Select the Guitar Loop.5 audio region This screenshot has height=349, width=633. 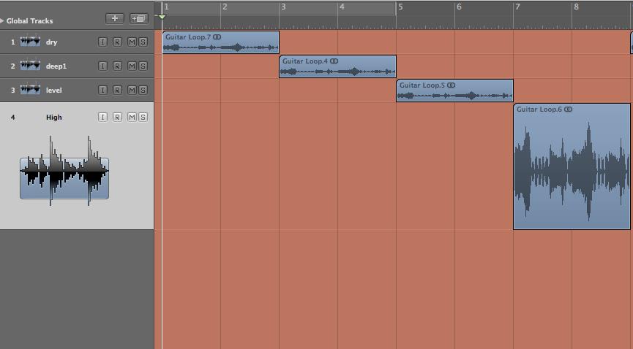pyautogui.click(x=454, y=94)
